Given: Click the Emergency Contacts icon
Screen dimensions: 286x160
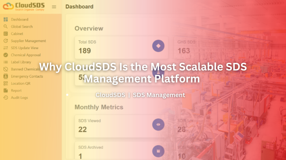Looking at the screenshot, I should 6,76.
